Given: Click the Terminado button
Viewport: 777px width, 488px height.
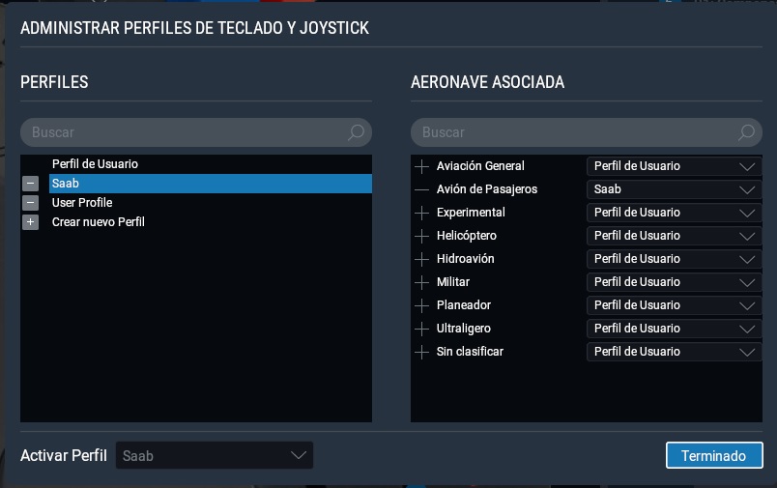Looking at the screenshot, I should coord(714,455).
